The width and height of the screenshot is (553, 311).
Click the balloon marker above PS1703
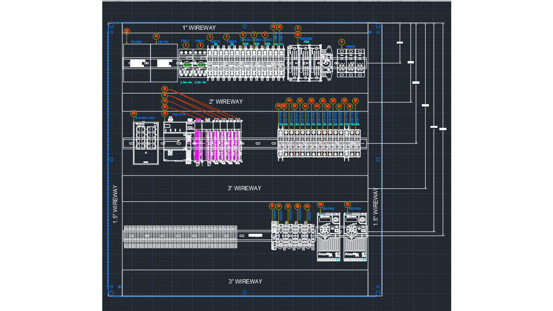point(156,36)
